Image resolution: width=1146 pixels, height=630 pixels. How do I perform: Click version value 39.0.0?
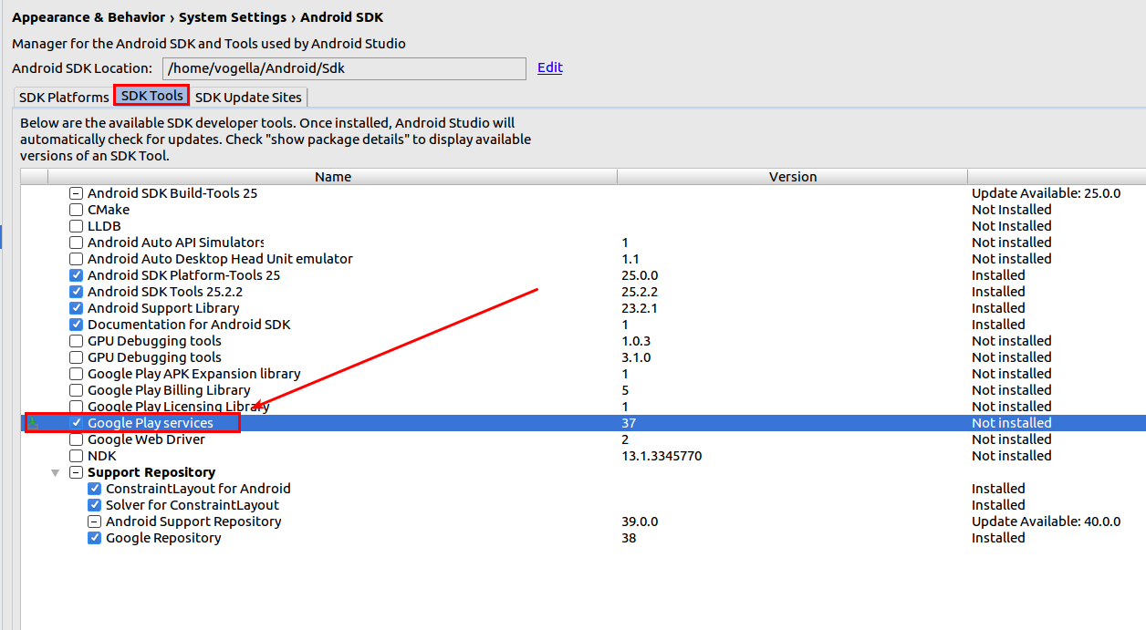[640, 522]
